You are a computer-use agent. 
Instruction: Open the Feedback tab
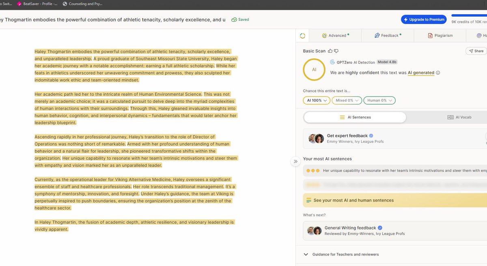coord(388,36)
